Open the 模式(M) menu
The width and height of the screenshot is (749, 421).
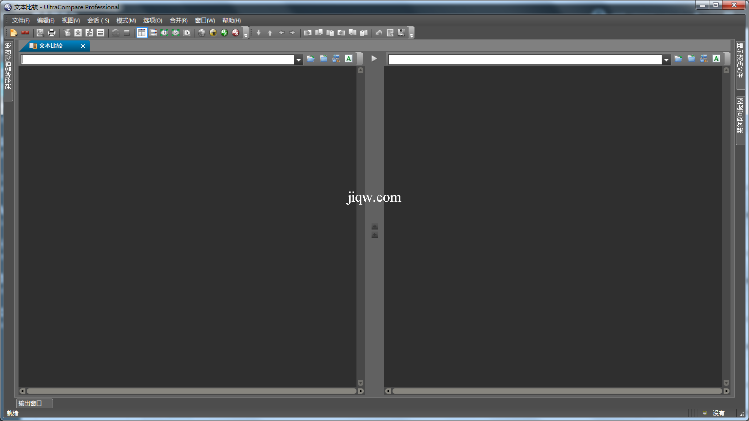[126, 20]
